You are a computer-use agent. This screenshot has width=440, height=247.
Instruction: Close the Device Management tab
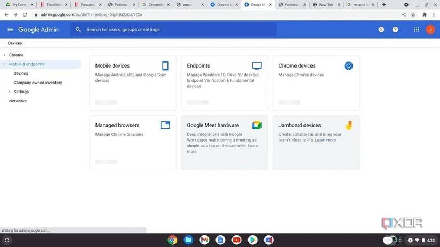pos(270,5)
